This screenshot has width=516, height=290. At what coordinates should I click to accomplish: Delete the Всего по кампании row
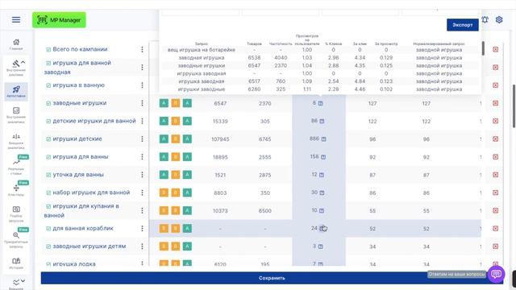tap(495, 49)
